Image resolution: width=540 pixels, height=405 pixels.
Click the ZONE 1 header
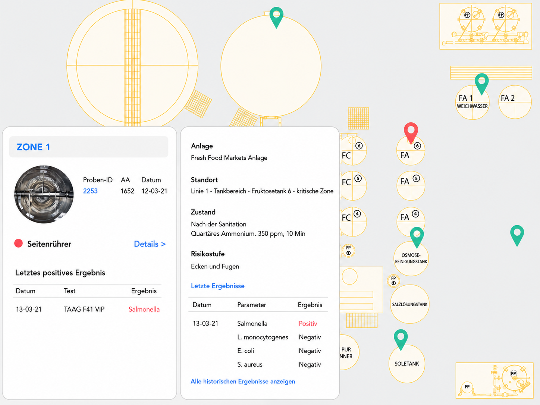coord(89,147)
